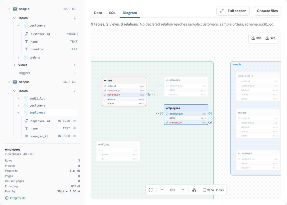Screen dimensions: 287x205
Task: Click the audit_log table icon in sidebar
Action: point(25,98)
